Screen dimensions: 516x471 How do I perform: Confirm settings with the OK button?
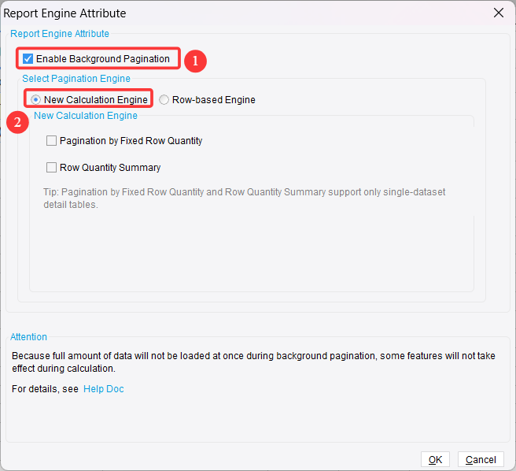(435, 459)
